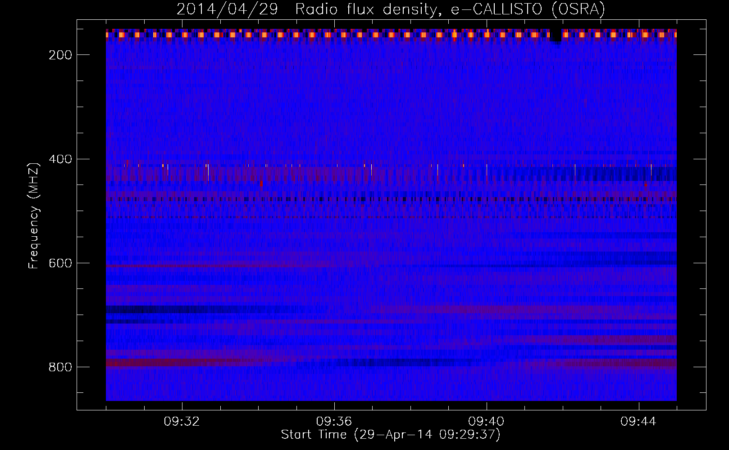729x450 pixels.
Task: Click the 09:36 time tick label
Action: pos(334,422)
